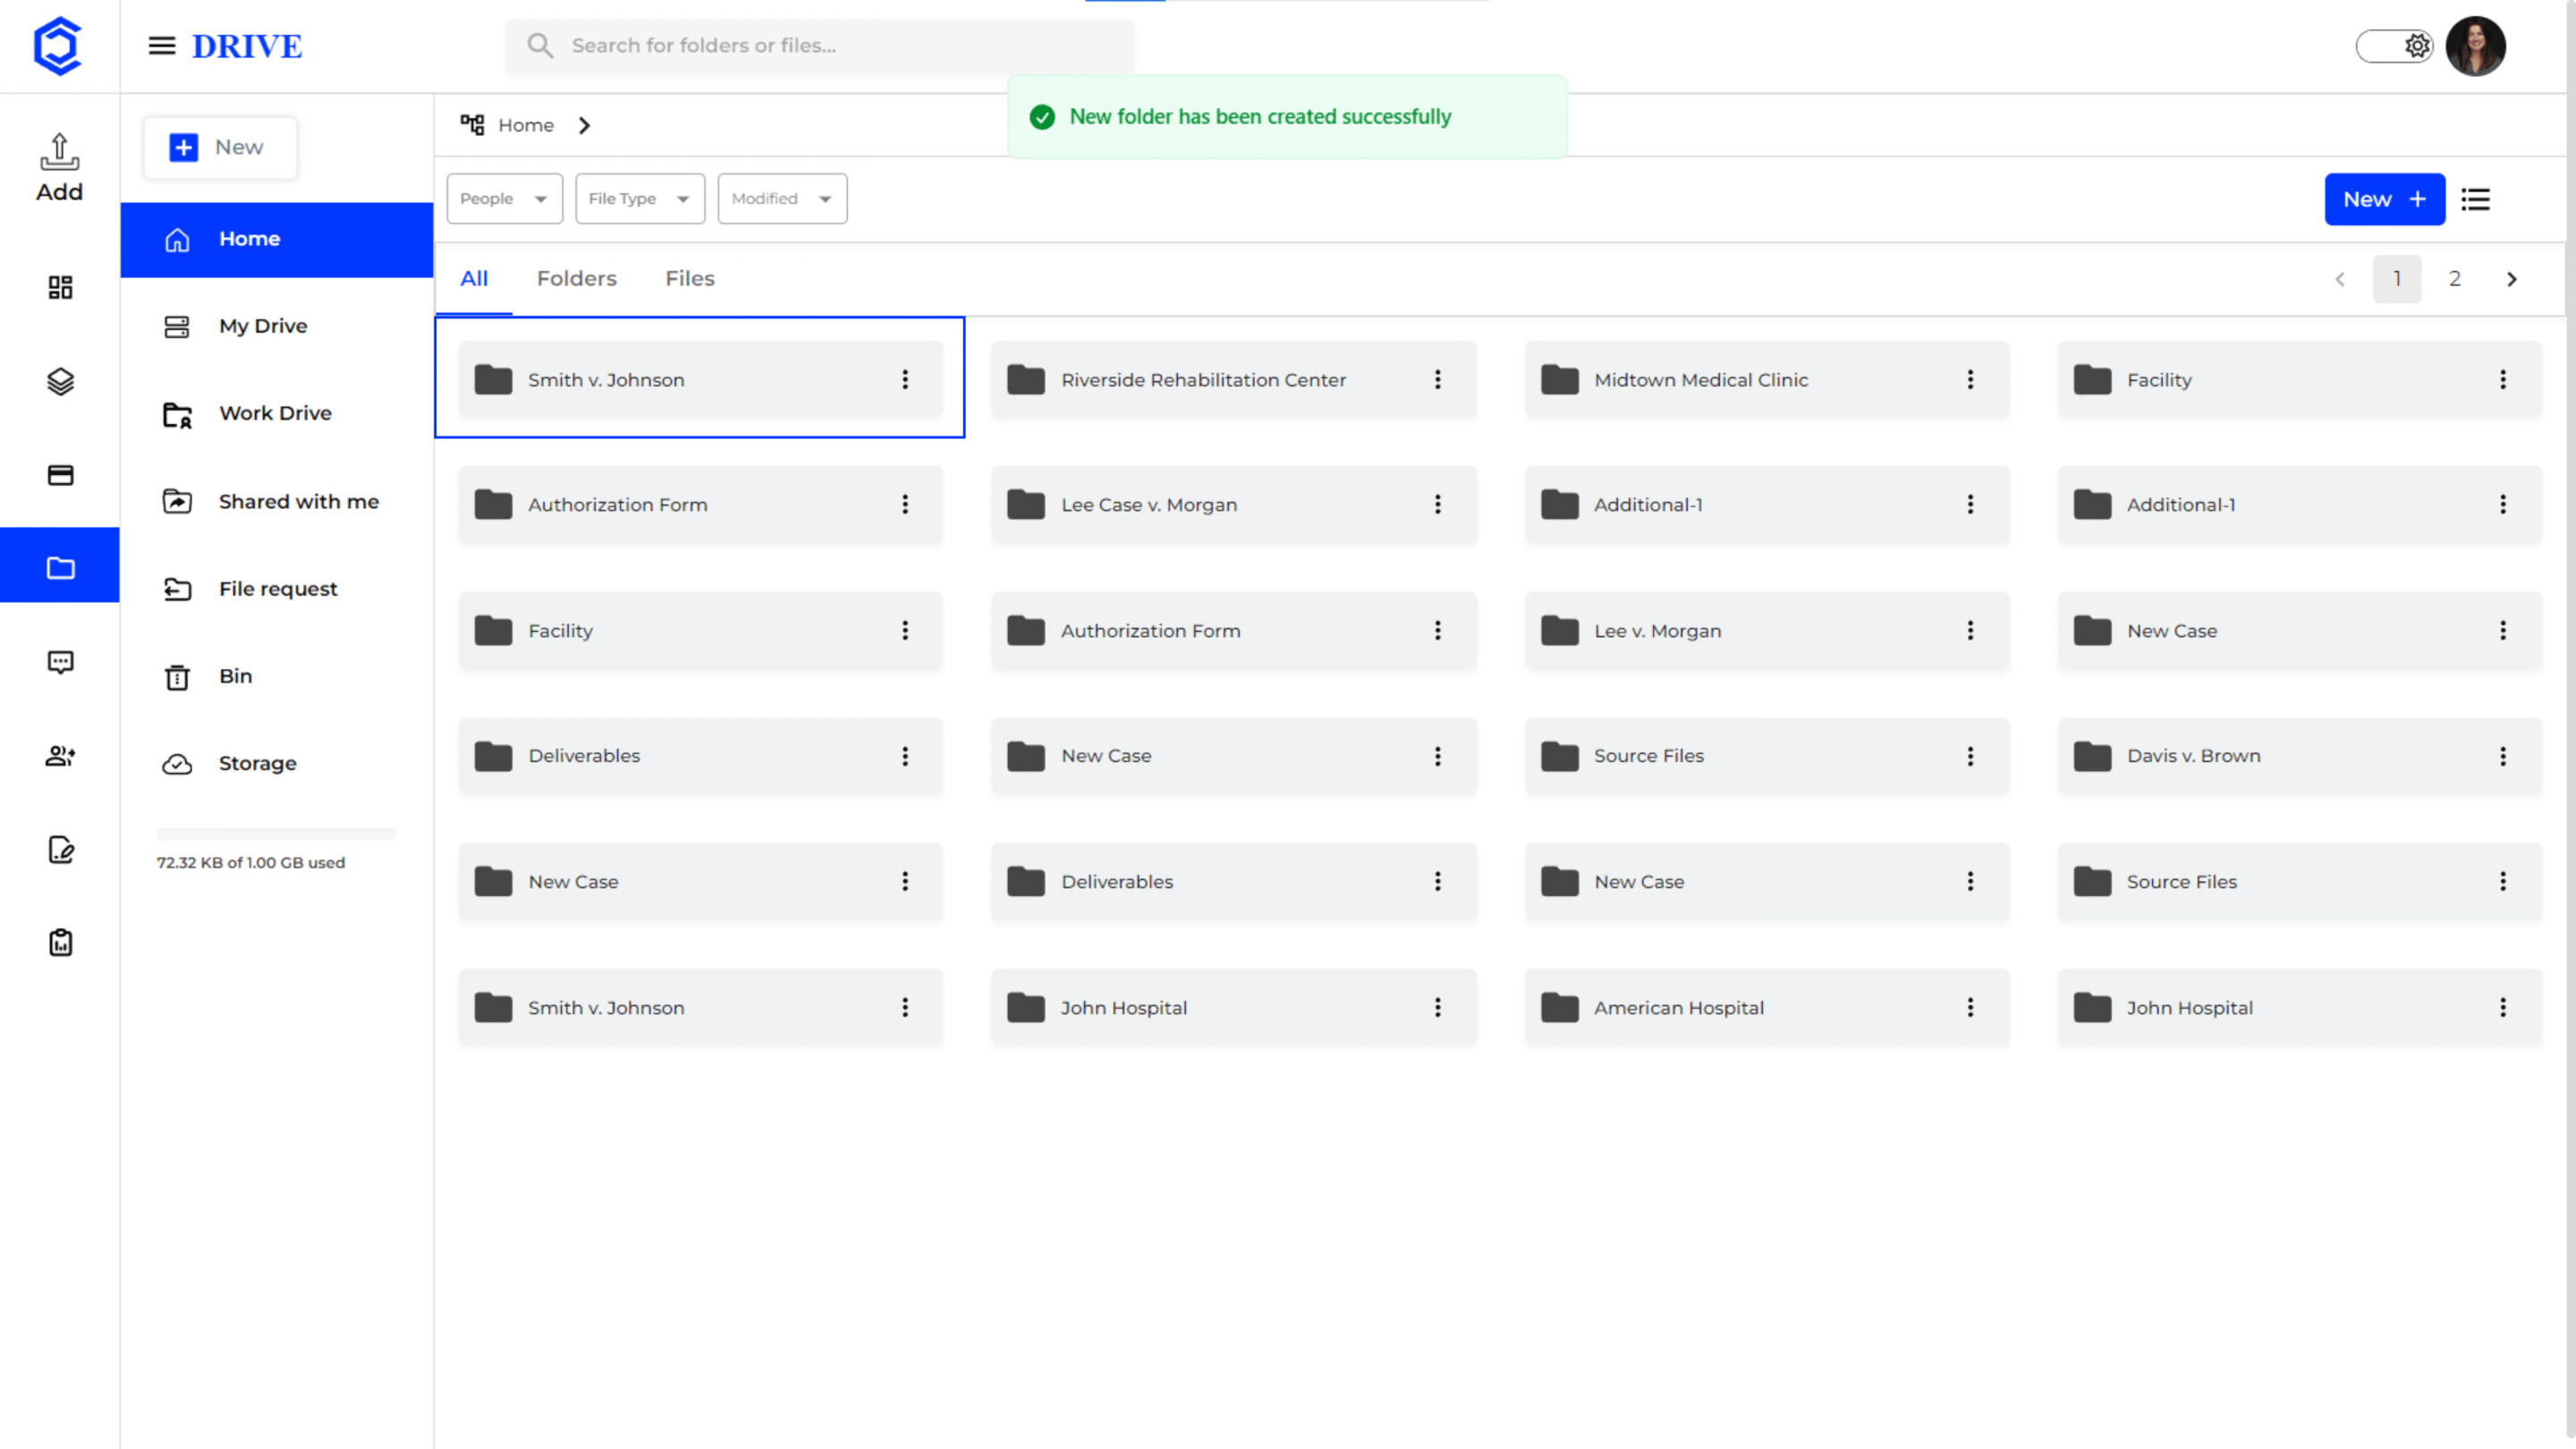2576x1449 pixels.
Task: Expand the Modified filter dropdown
Action: pos(782,198)
